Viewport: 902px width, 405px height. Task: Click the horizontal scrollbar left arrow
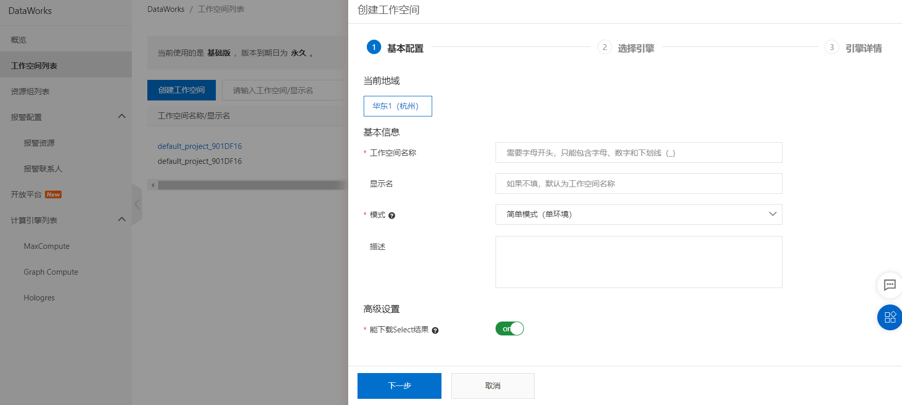click(153, 185)
